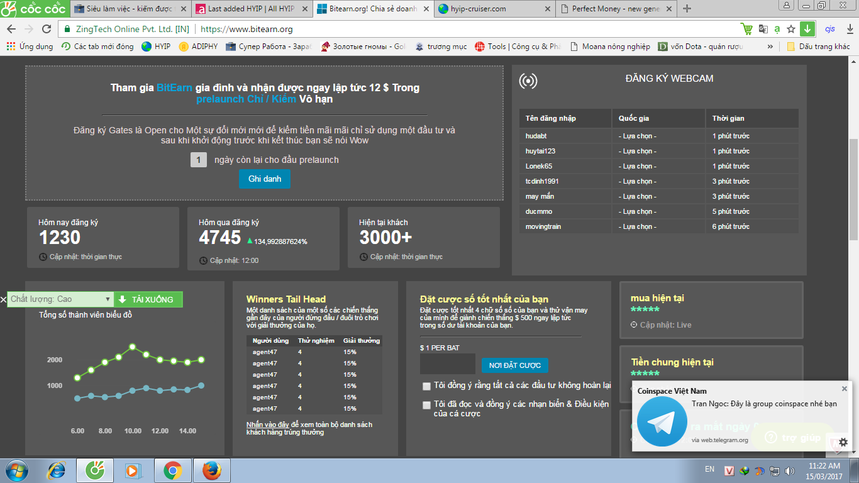Click the Cốc Cốc taskbar button
The height and width of the screenshot is (483, 859).
(x=94, y=470)
